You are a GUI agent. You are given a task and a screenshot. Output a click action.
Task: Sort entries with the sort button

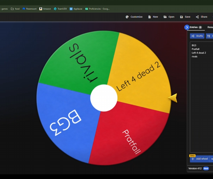coord(209,36)
